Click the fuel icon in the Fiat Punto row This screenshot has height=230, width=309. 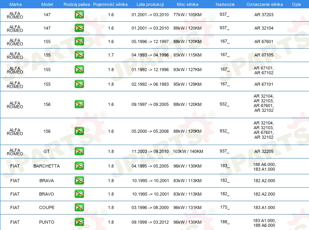click(x=79, y=222)
